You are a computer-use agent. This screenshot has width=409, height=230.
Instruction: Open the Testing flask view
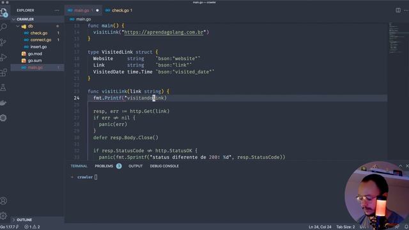click(4, 88)
